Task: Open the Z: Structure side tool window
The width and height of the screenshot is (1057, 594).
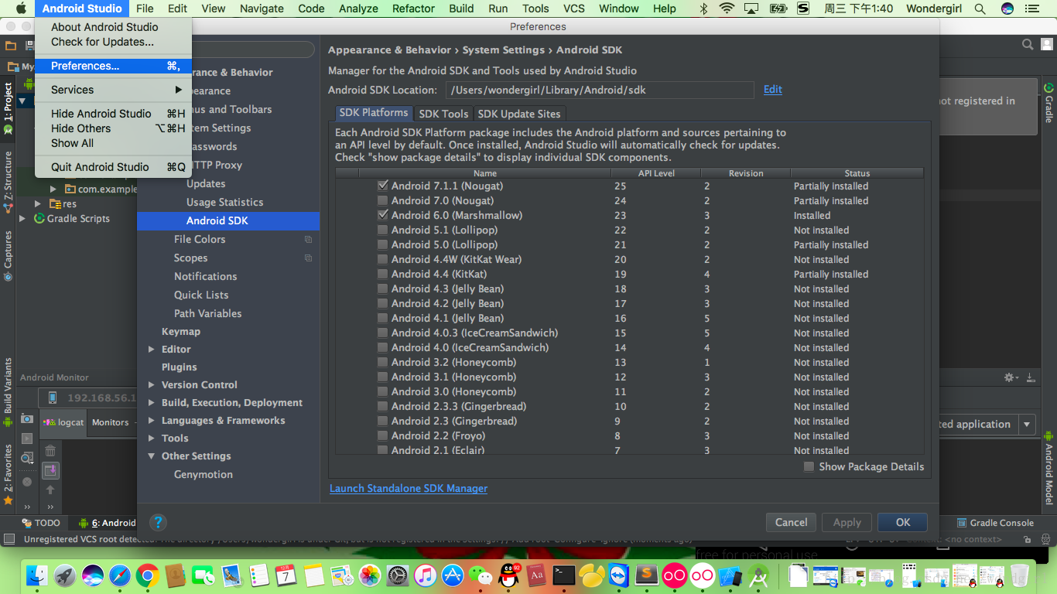Action: coord(9,182)
